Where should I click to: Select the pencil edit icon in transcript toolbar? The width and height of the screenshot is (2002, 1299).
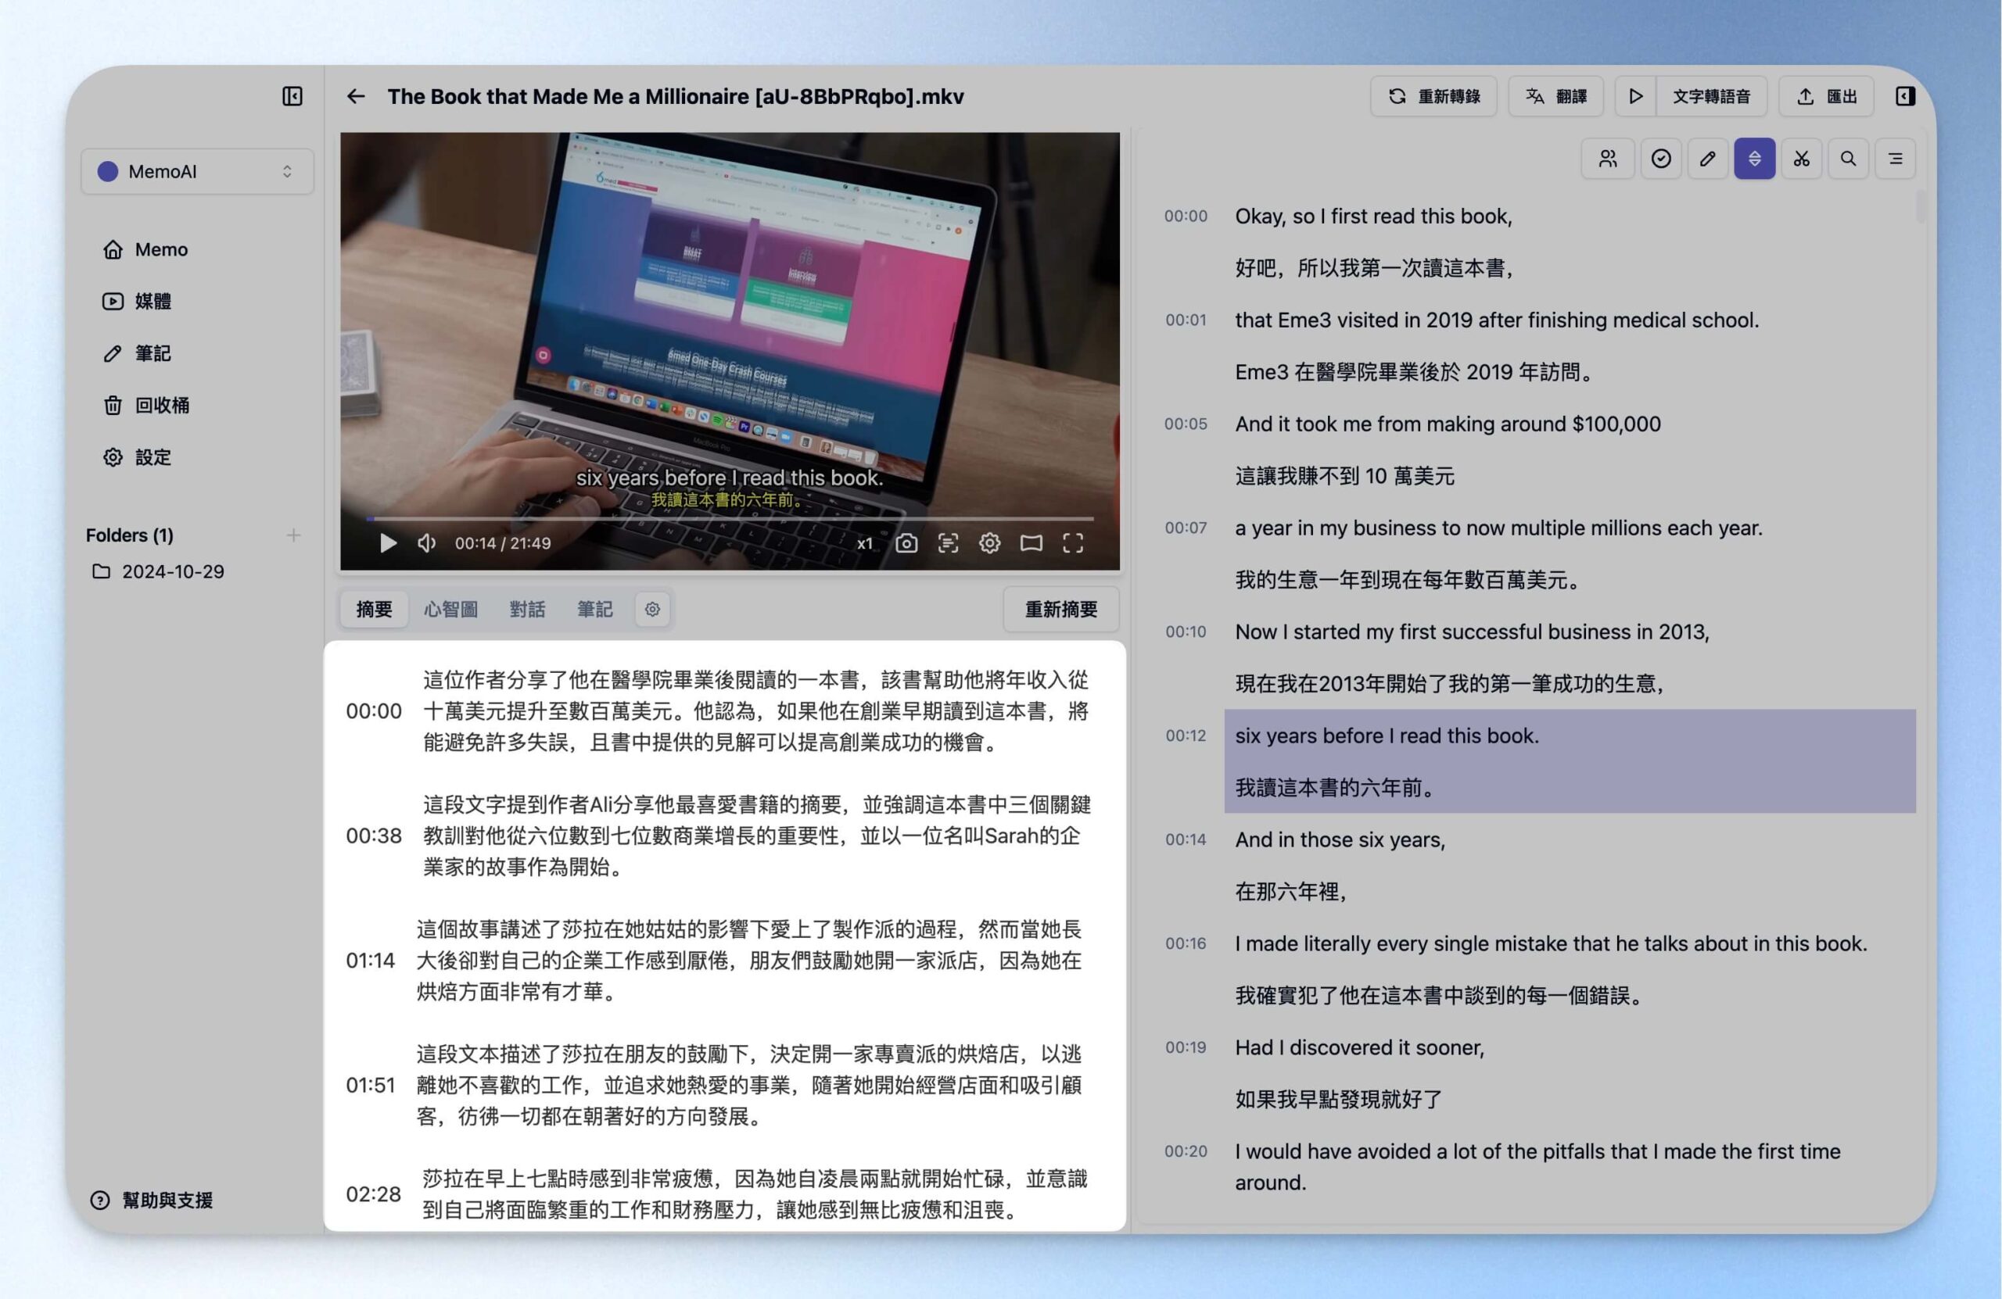(1708, 158)
